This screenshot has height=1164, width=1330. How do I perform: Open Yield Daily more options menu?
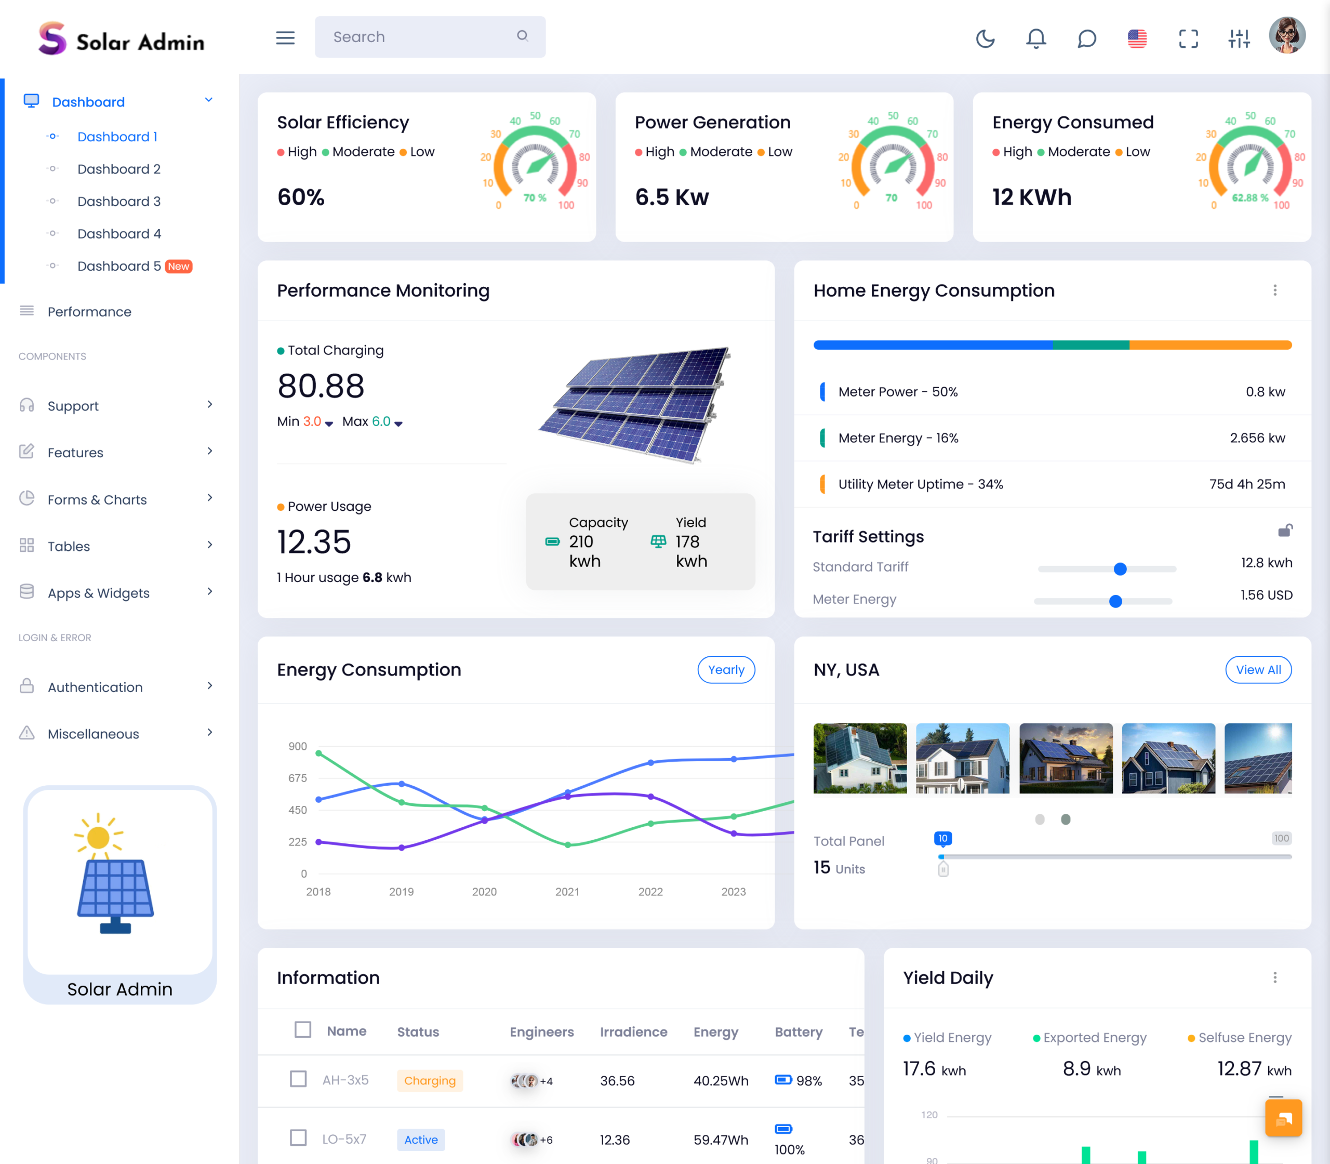pyautogui.click(x=1275, y=977)
